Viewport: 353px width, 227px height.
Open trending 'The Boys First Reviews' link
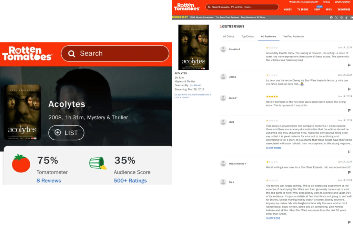227,17
